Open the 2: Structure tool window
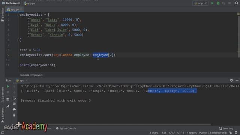 click(x=3, y=95)
